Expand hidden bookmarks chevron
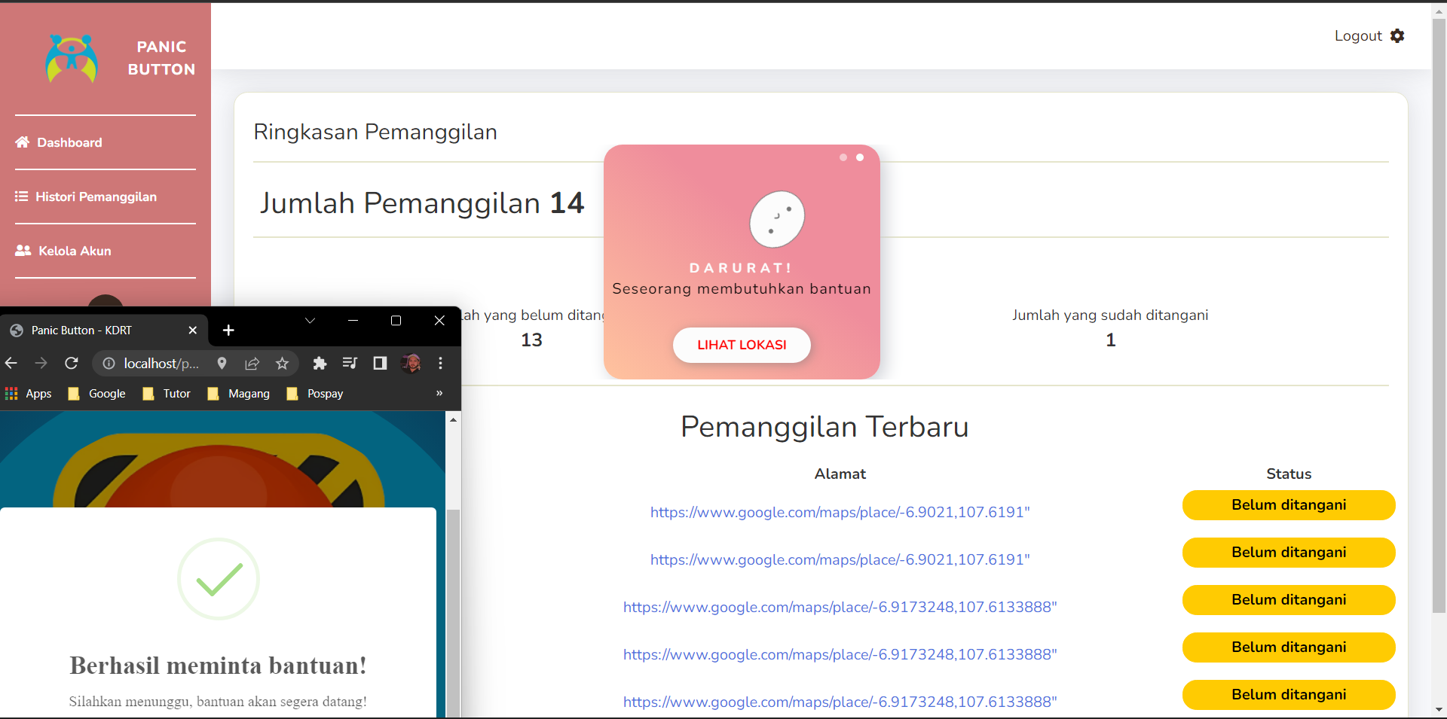 (439, 393)
